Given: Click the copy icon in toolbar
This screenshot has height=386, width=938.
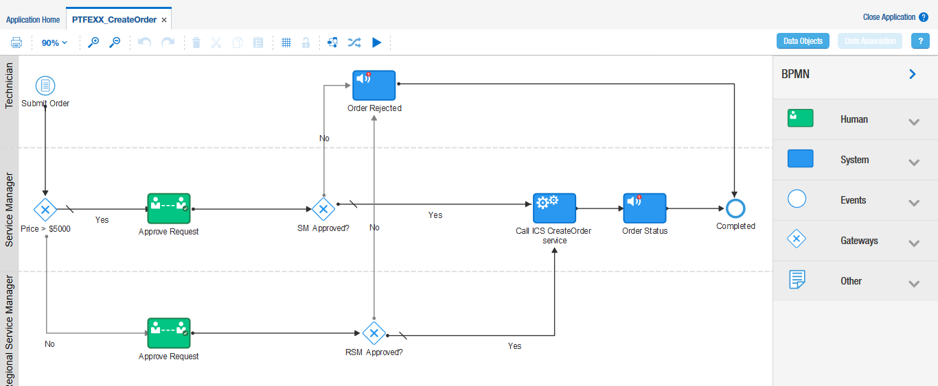Looking at the screenshot, I should pos(238,43).
